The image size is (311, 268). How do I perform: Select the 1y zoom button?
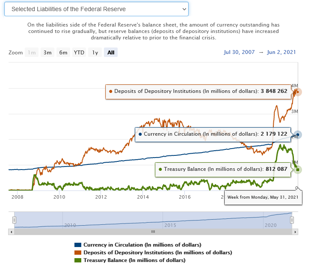[95, 52]
